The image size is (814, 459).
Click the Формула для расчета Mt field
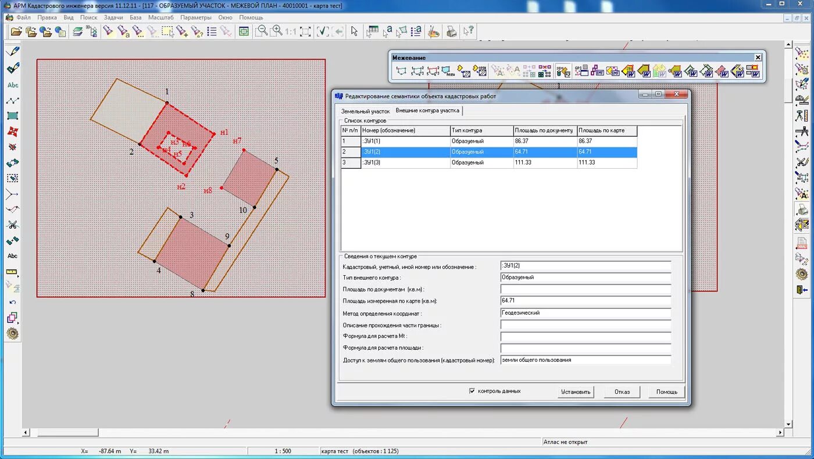[x=585, y=336]
